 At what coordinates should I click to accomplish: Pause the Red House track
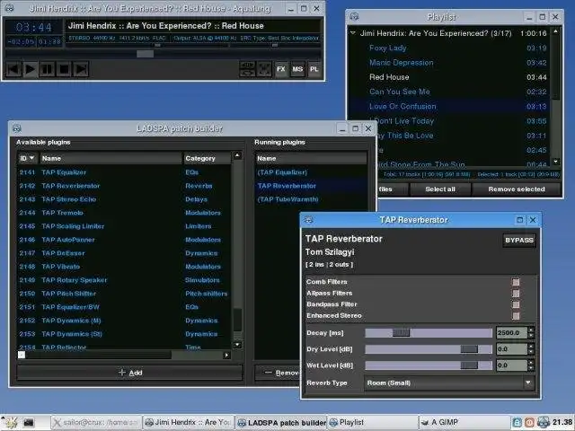pyautogui.click(x=47, y=69)
